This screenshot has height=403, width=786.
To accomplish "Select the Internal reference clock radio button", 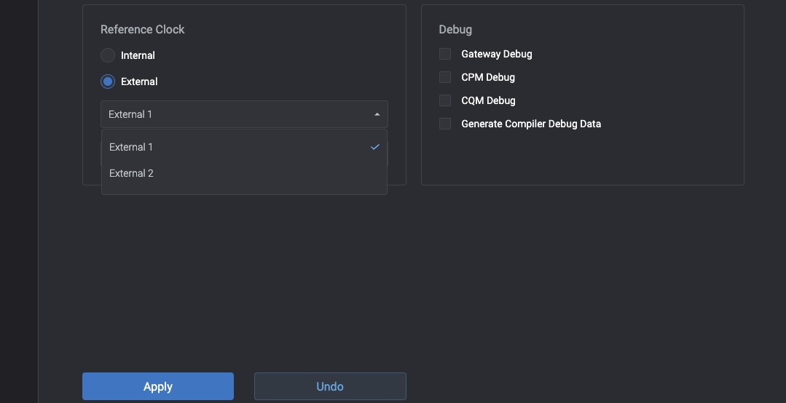I will pyautogui.click(x=108, y=55).
